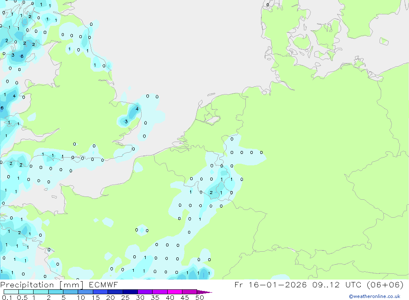This screenshot has width=409, height=300.
Task: Pick the 15–20 mm legend color swatch
Action: (x=101, y=292)
